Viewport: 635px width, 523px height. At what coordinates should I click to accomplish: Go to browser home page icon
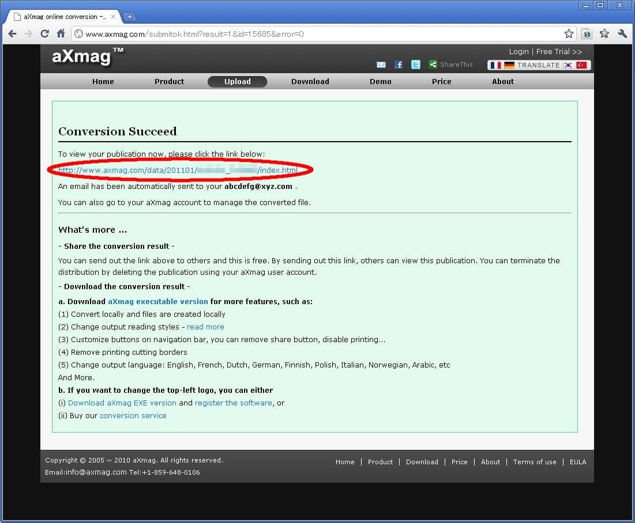61,34
